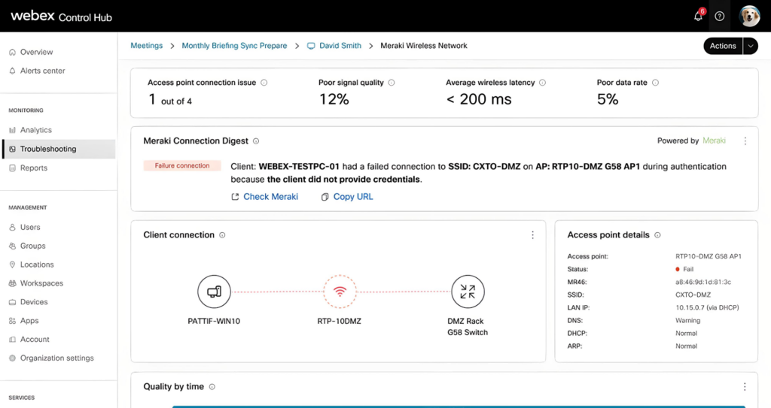Click Monthly Briefing Sync Prepare breadcrumb
The image size is (771, 408).
pos(235,46)
